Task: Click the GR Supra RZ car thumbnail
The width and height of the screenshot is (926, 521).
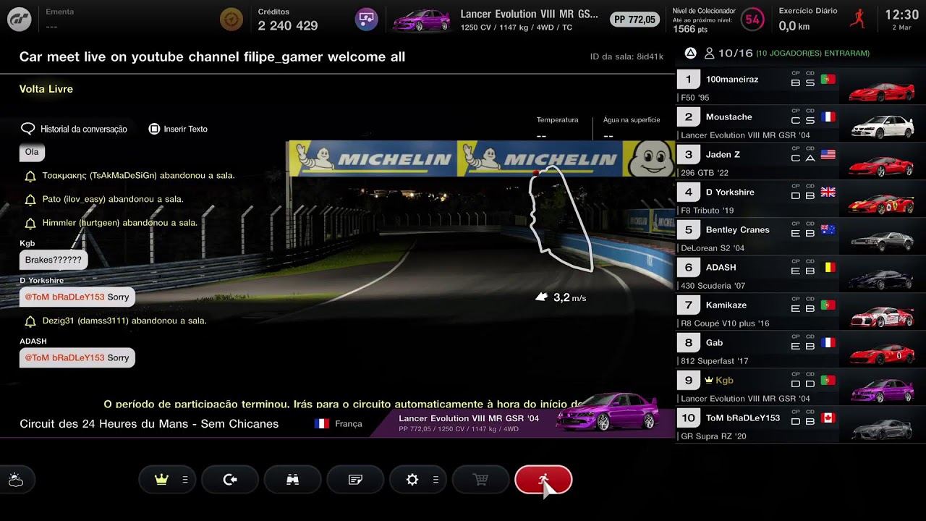Action: pyautogui.click(x=882, y=430)
